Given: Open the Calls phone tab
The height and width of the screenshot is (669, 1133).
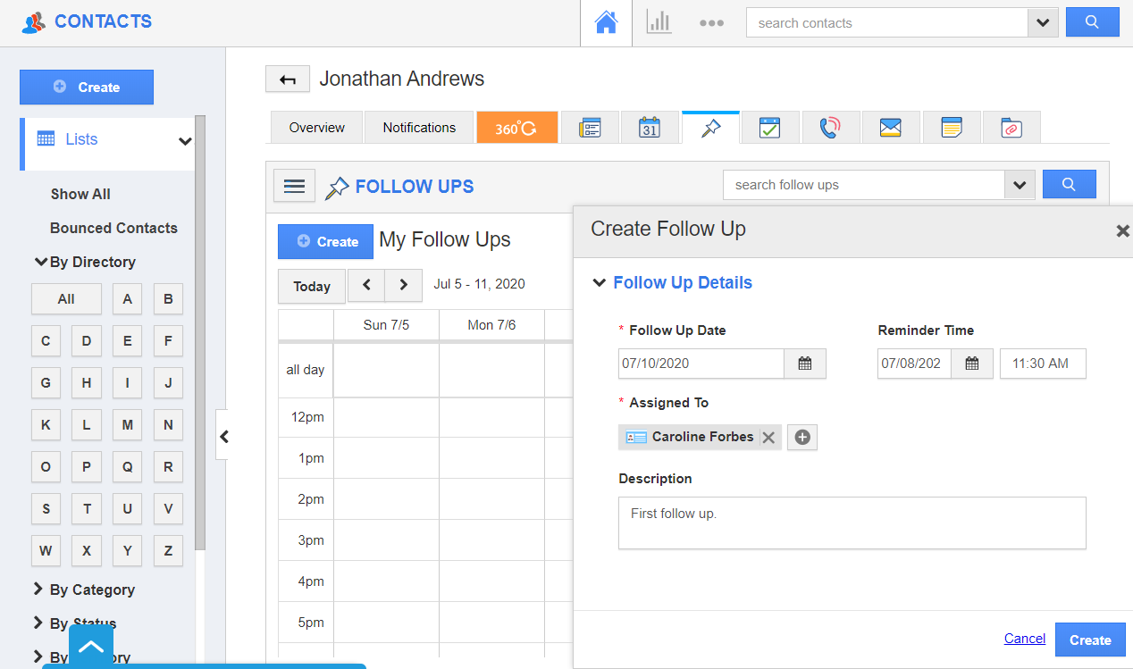Looking at the screenshot, I should pos(829,127).
